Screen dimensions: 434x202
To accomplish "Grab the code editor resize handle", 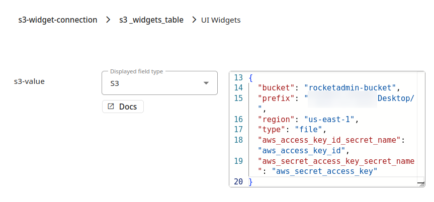I will click(x=420, y=184).
